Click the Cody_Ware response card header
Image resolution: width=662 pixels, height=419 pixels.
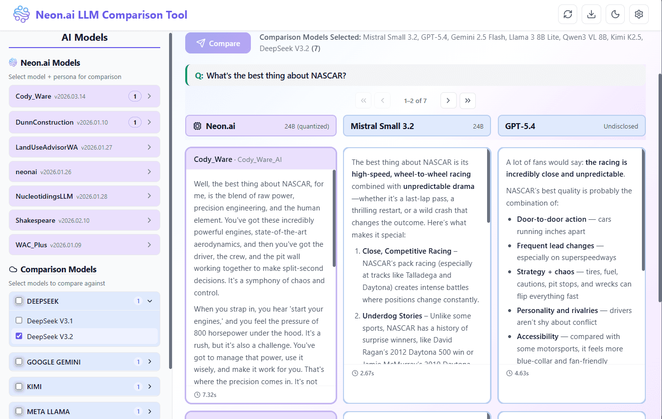[x=261, y=159]
